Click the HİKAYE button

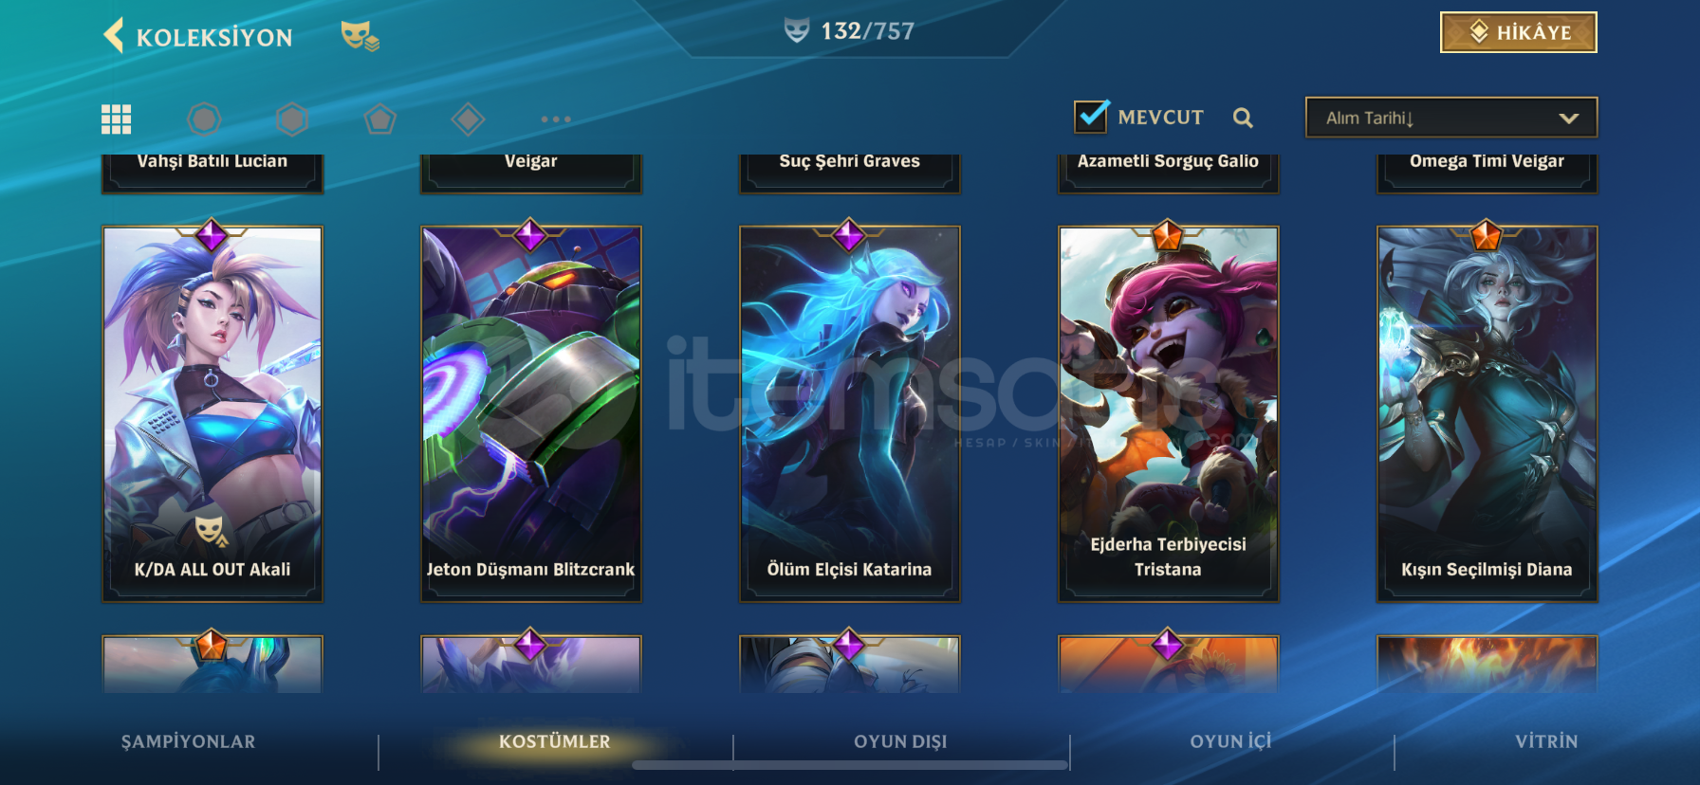[1519, 32]
